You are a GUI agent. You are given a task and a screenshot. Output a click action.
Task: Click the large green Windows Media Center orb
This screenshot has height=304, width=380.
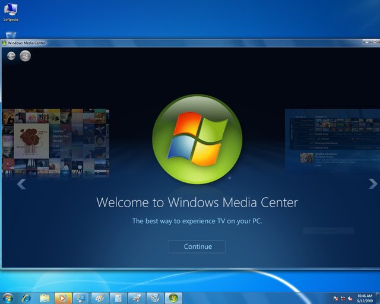click(197, 139)
